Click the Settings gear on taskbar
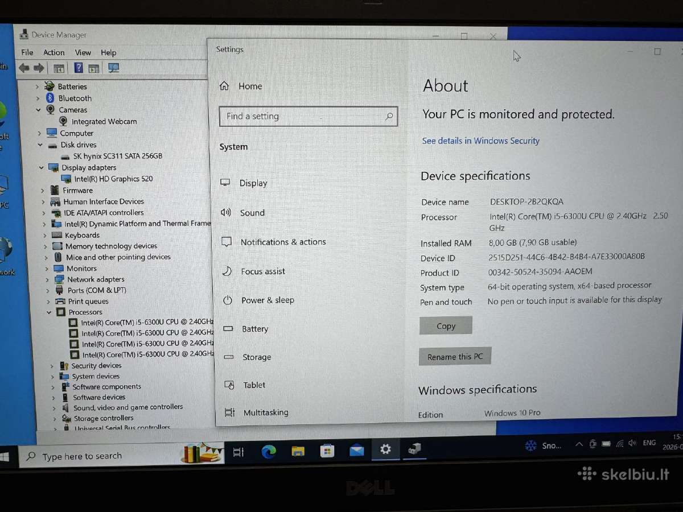The image size is (683, 512). pos(386,449)
